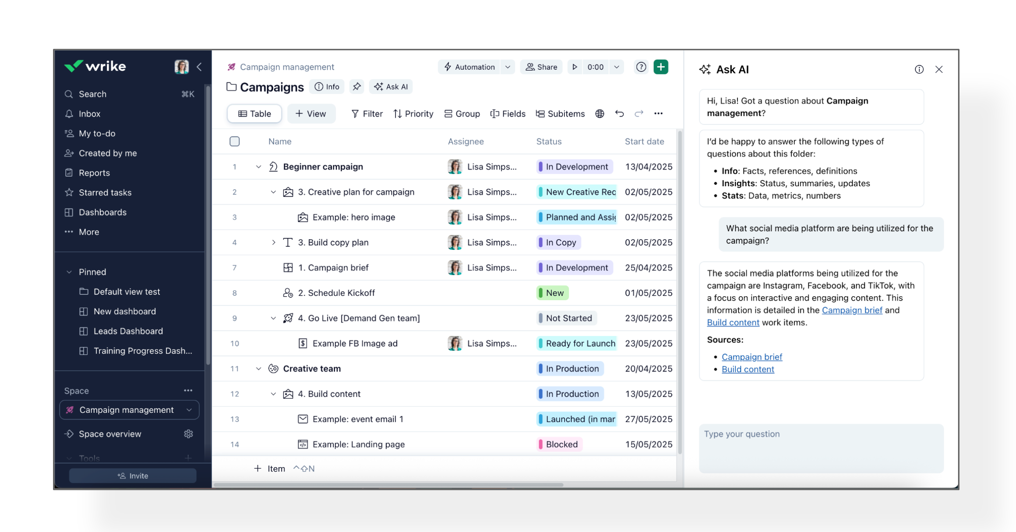Screen dimensions: 1016x532
Task: Open Space overview settings gear
Action: point(188,434)
